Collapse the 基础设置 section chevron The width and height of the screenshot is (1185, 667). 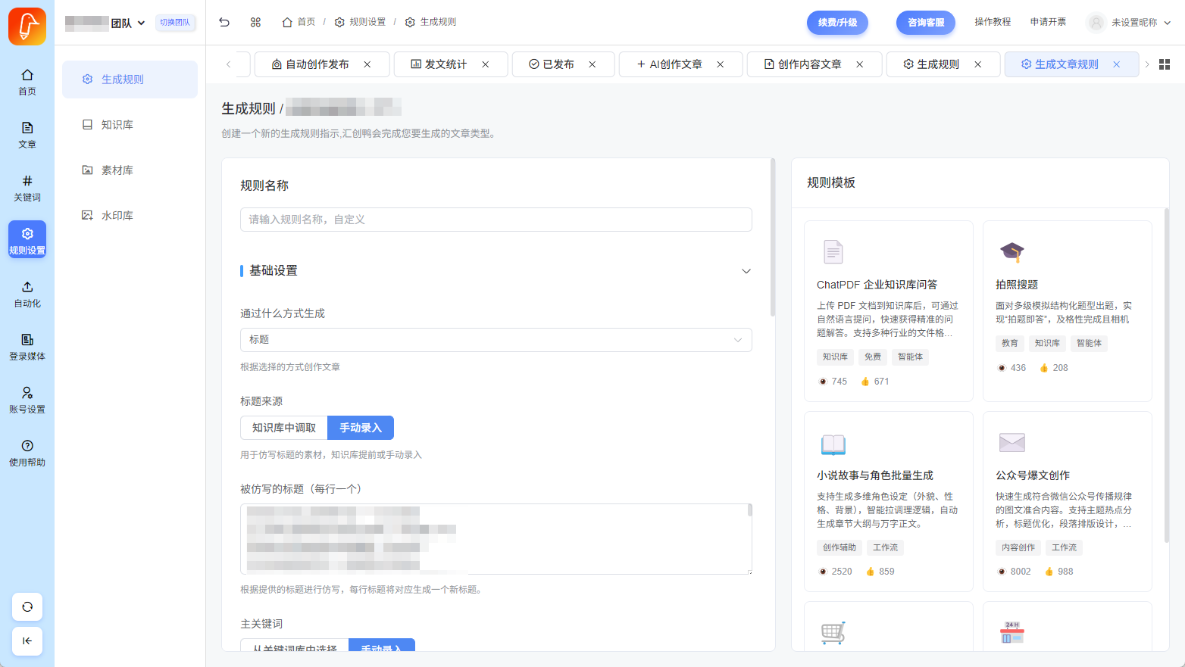pos(746,271)
